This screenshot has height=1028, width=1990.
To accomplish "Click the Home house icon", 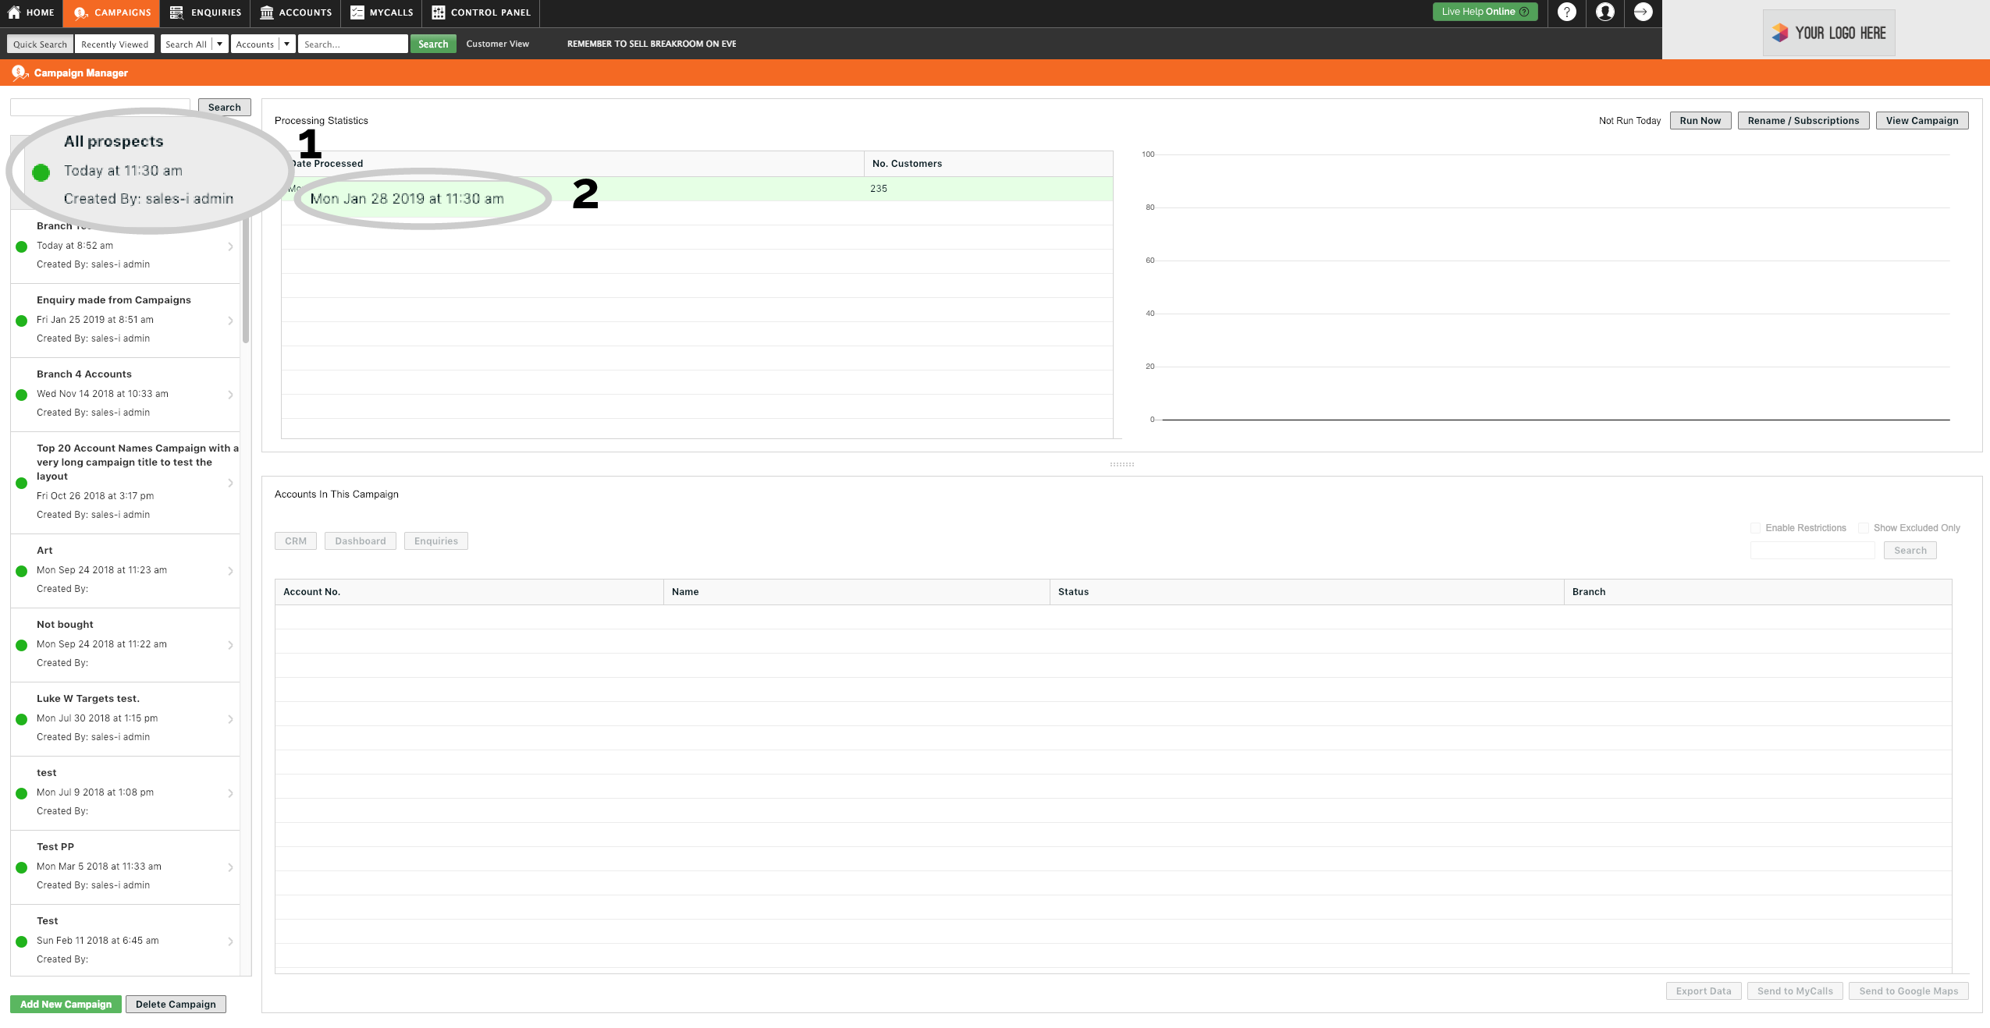I will (x=14, y=12).
